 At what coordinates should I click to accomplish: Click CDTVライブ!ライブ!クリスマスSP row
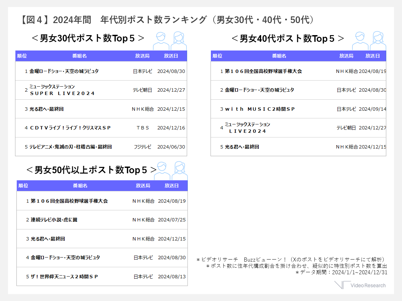[x=101, y=128]
